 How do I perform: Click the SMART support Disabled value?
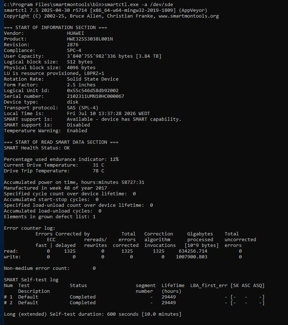[x=78, y=125]
